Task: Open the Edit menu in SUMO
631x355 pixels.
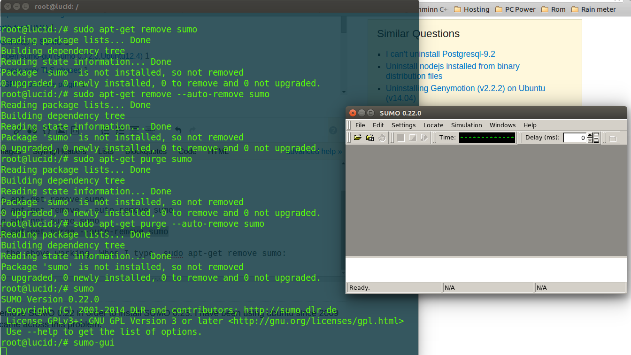Action: 378,125
